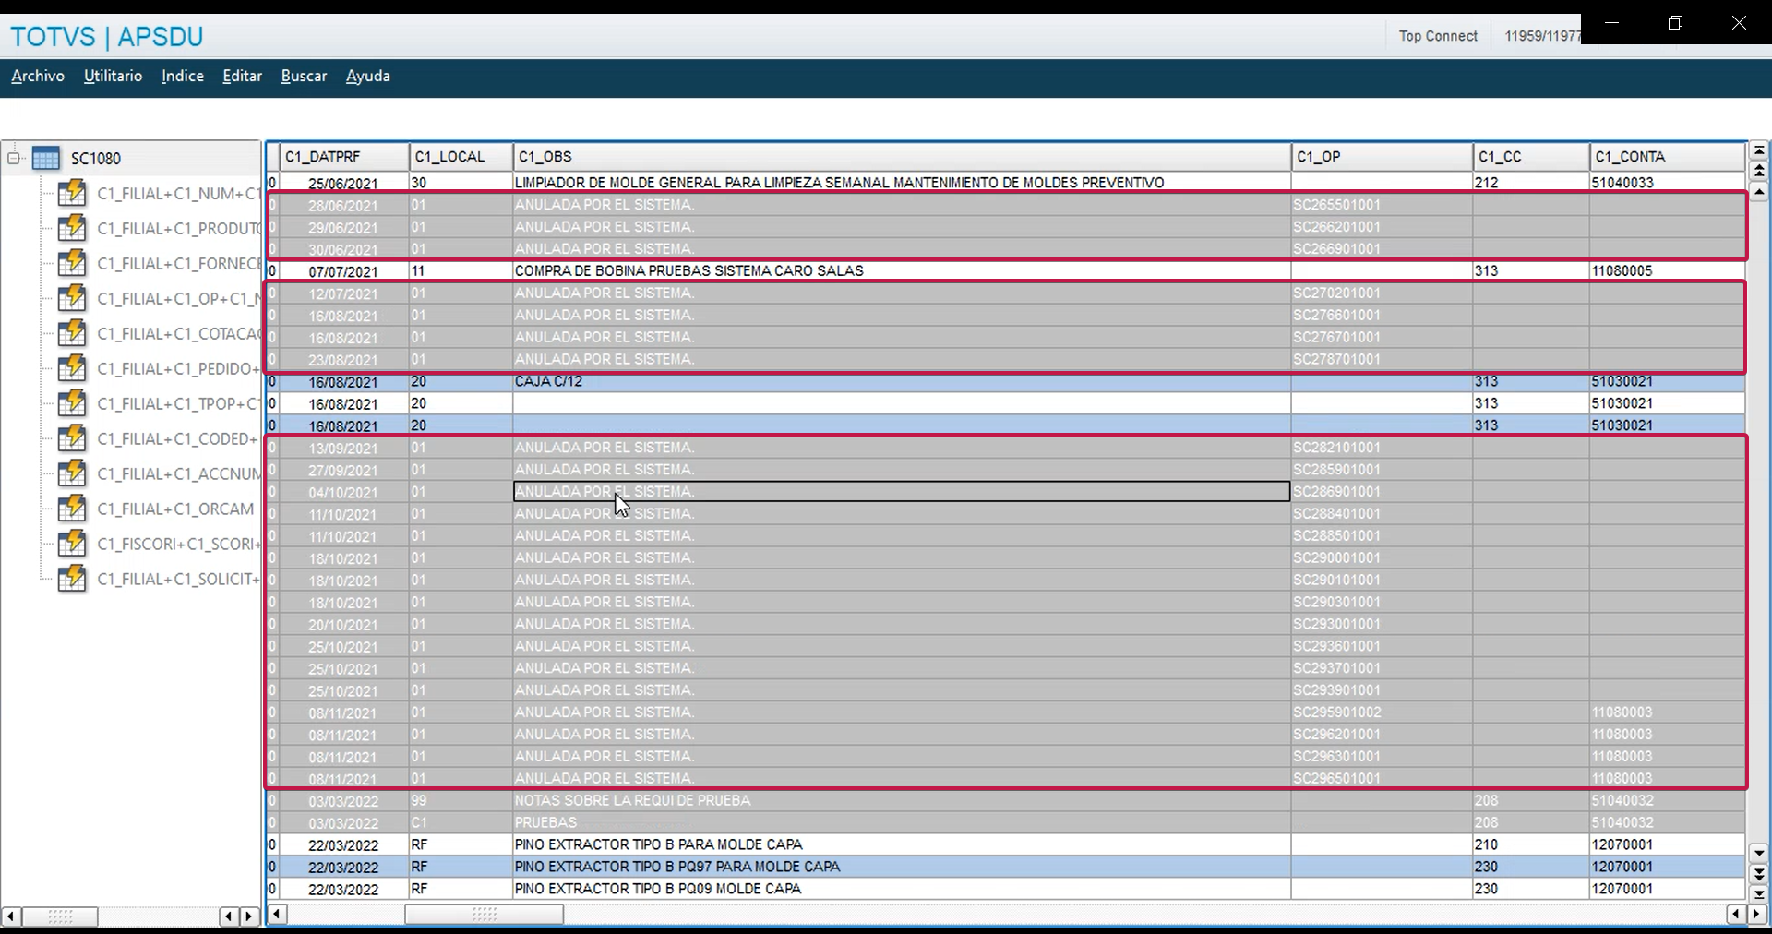The image size is (1772, 934).
Task: Select the SC296501001 cell
Action: pos(1383,779)
